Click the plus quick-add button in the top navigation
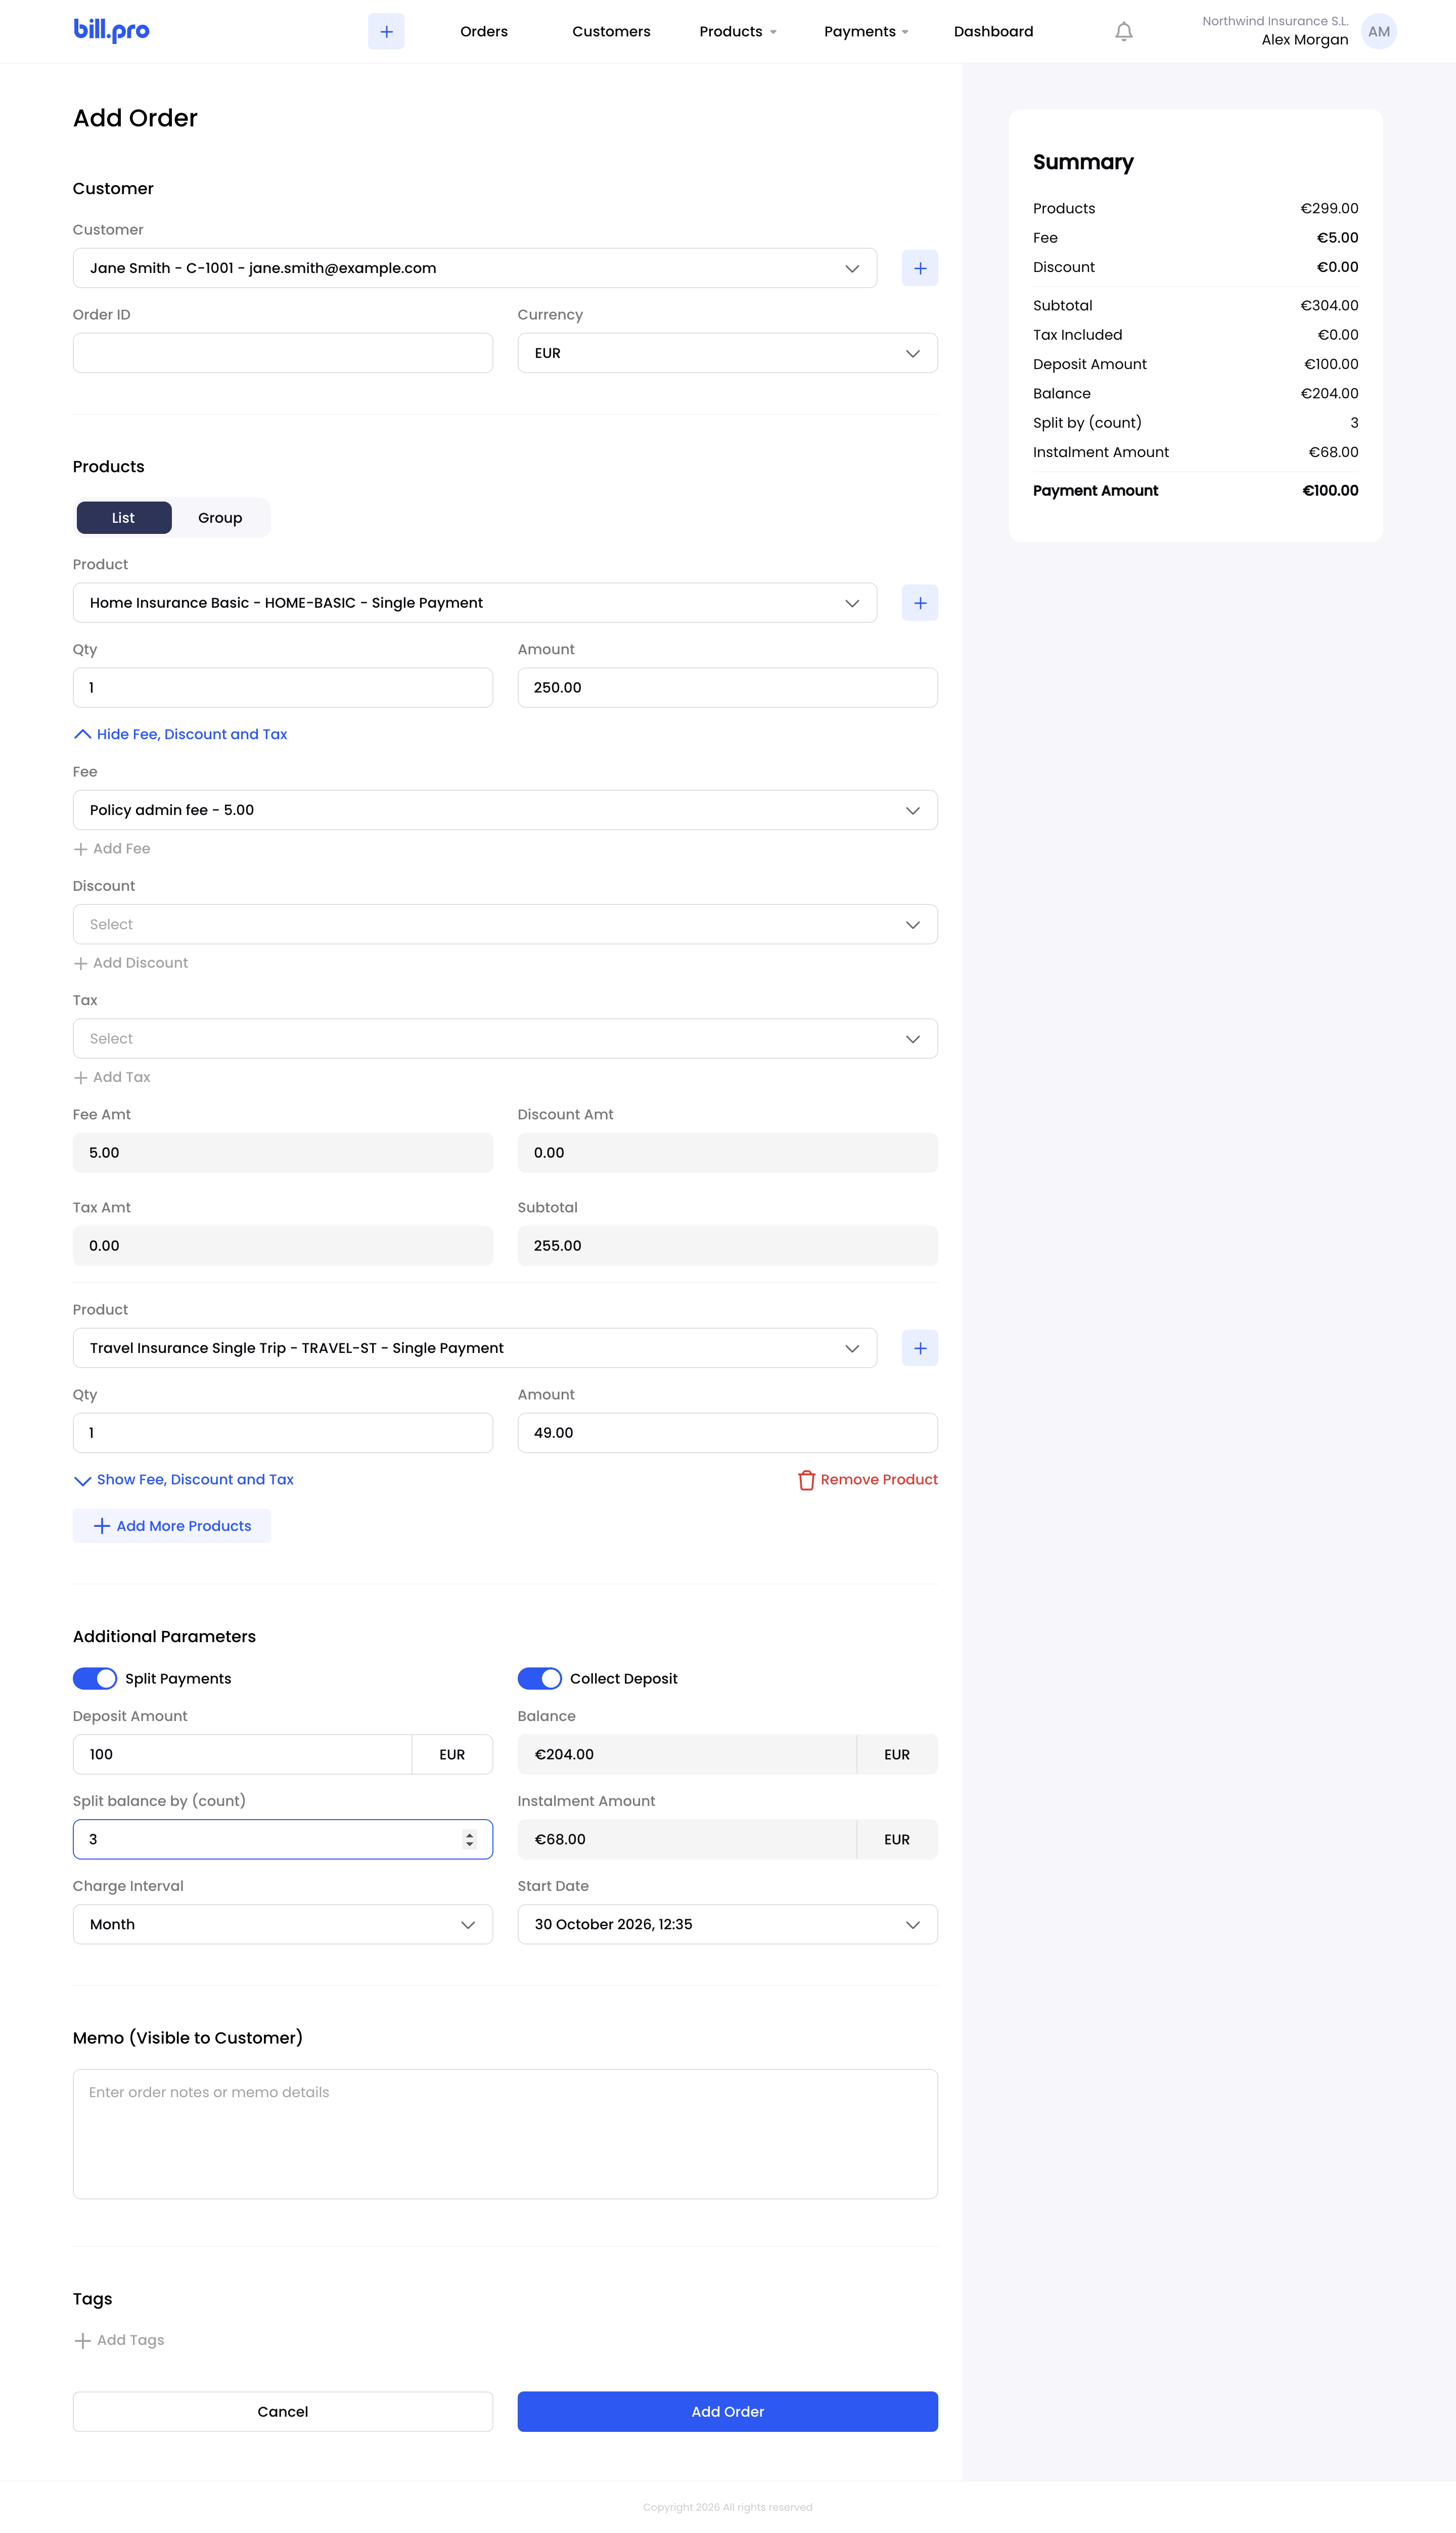The height and width of the screenshot is (2533, 1456). (386, 32)
